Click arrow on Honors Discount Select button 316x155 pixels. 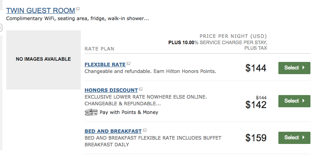tap(303, 101)
